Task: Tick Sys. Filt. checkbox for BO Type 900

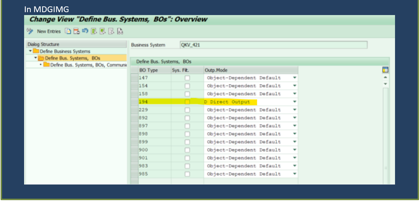Action: [187, 150]
